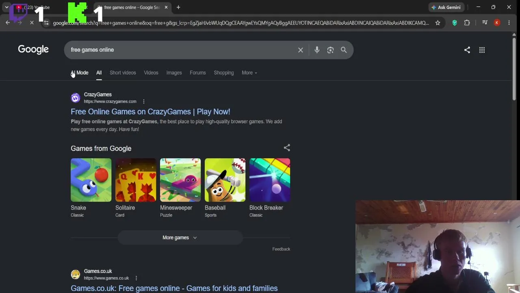Image resolution: width=520 pixels, height=293 pixels.
Task: Open Chrome's tab search chevron
Action: coord(6,7)
